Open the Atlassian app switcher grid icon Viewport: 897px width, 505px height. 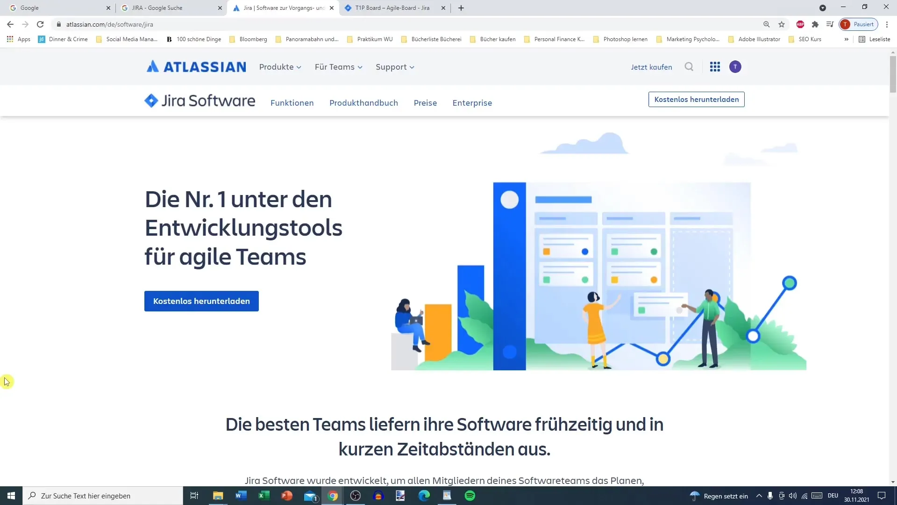click(x=715, y=67)
